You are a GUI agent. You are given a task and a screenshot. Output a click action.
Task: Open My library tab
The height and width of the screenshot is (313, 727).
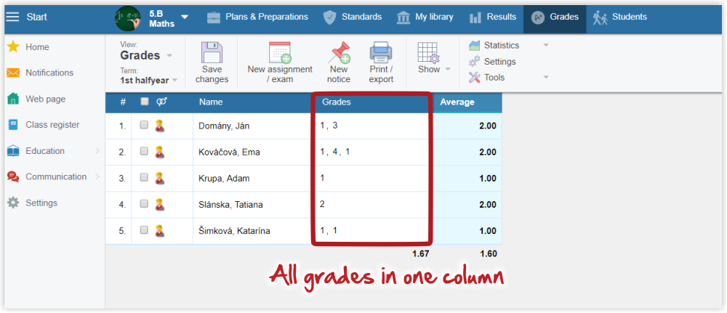[425, 17]
